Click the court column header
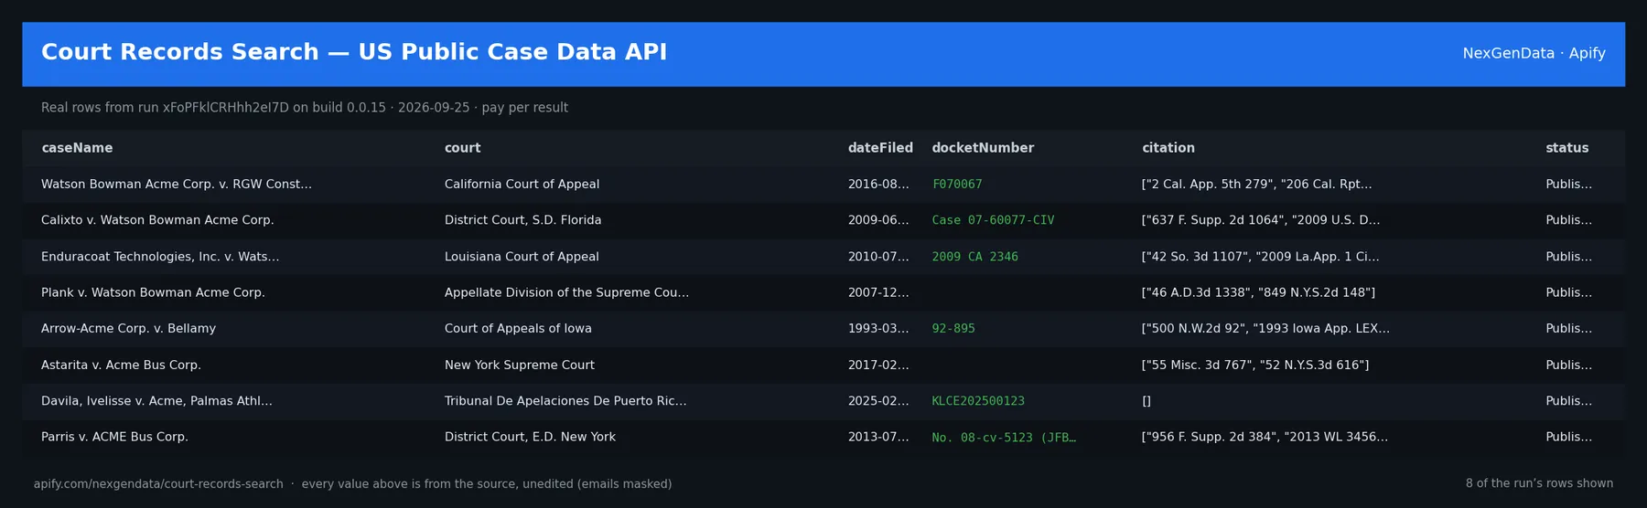Image resolution: width=1647 pixels, height=508 pixels. coord(462,148)
